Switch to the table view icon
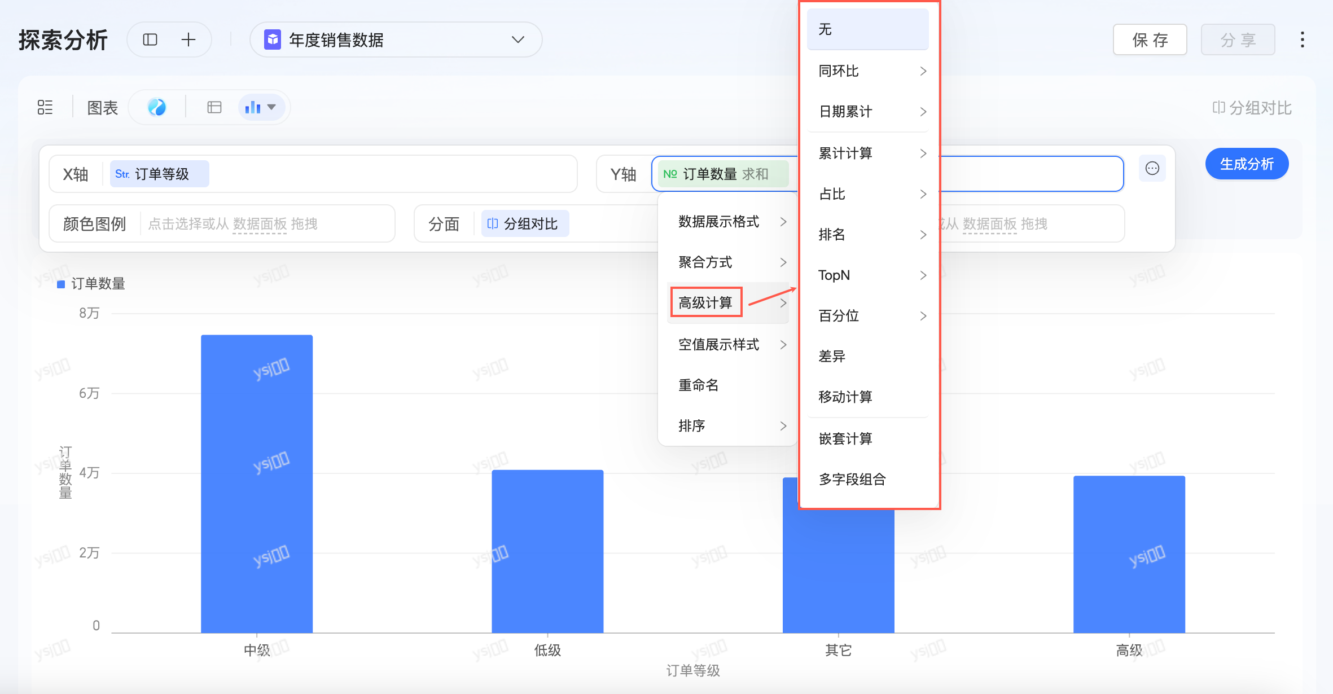This screenshot has height=694, width=1333. coord(214,107)
